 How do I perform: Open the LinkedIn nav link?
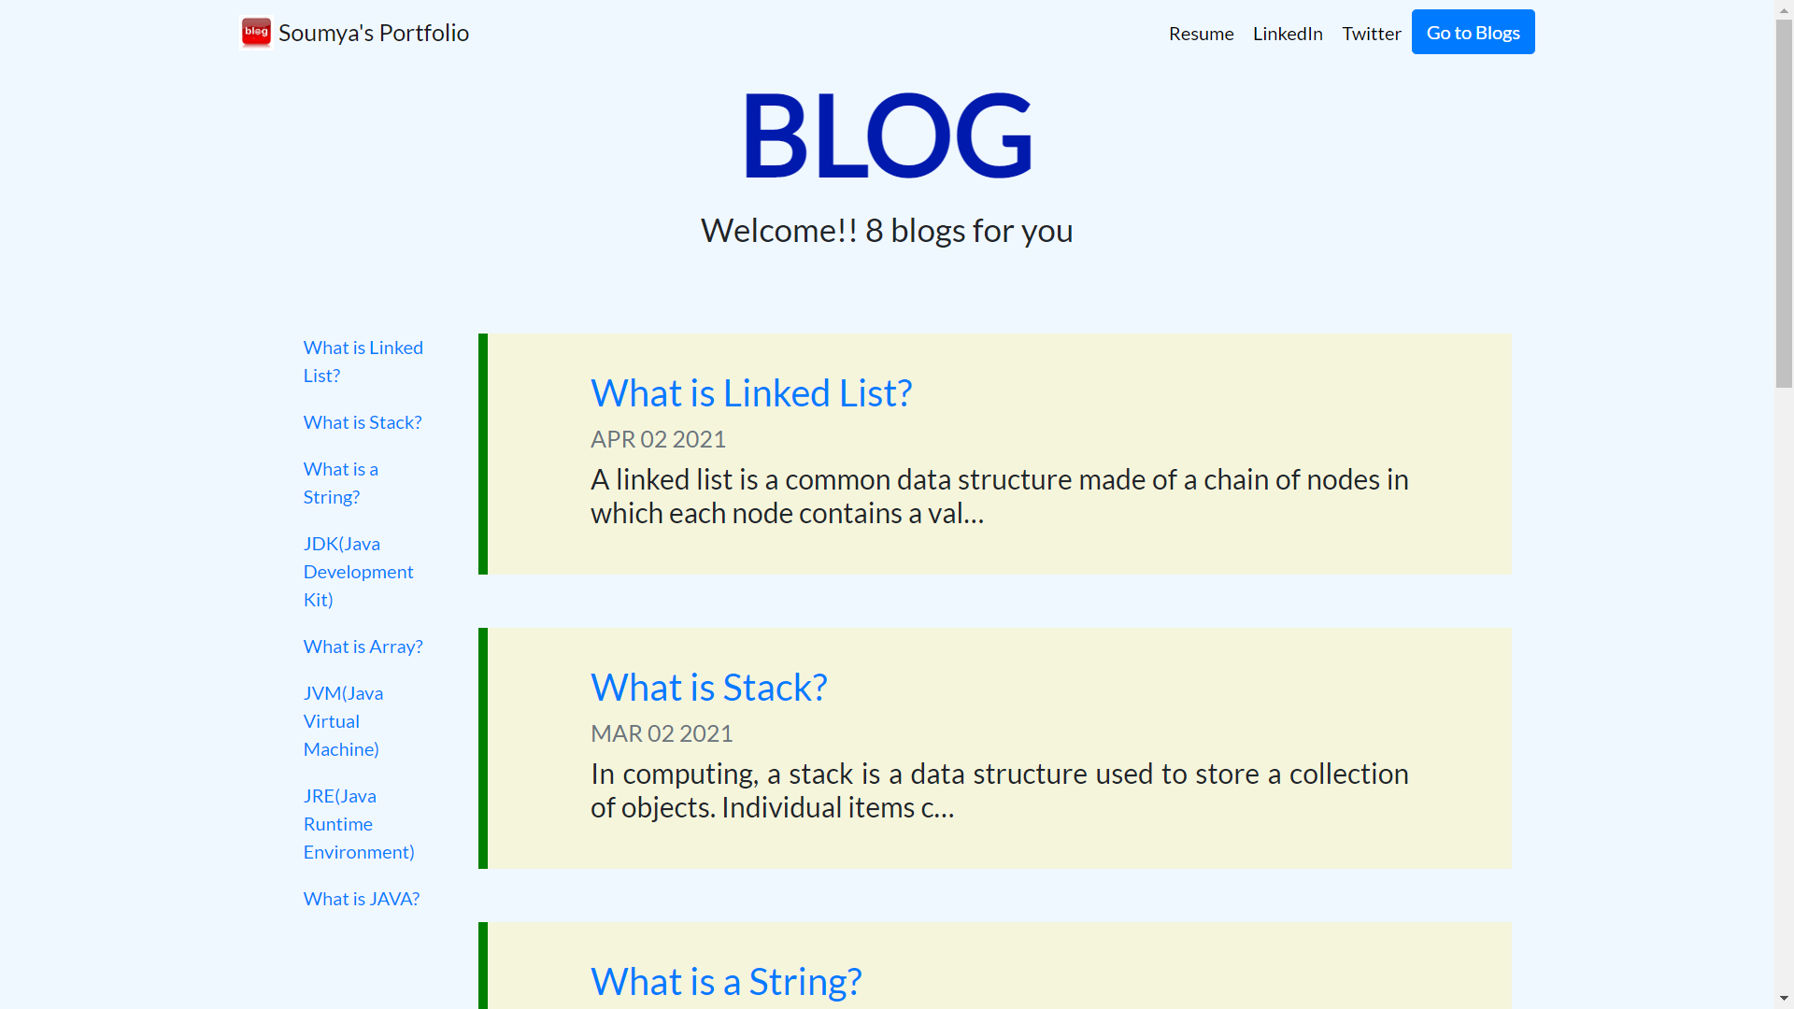coord(1288,34)
